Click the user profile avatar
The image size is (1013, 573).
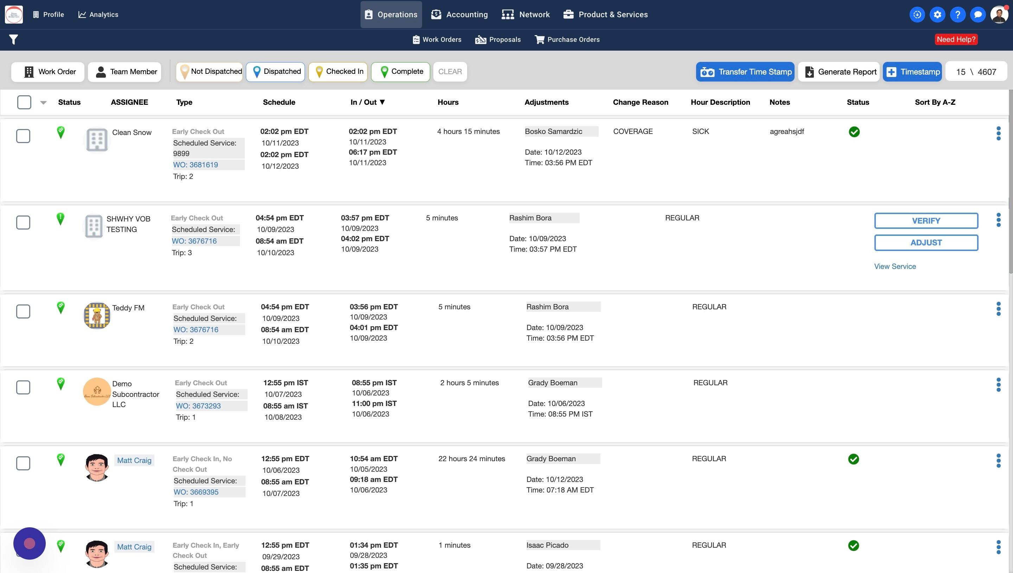click(x=999, y=14)
